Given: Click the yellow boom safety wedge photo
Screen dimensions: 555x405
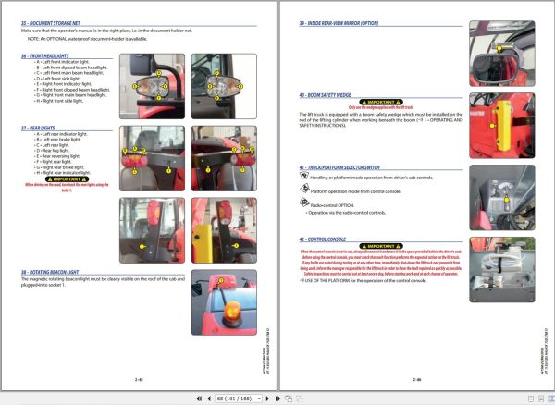Looking at the screenshot, I should 502,126.
